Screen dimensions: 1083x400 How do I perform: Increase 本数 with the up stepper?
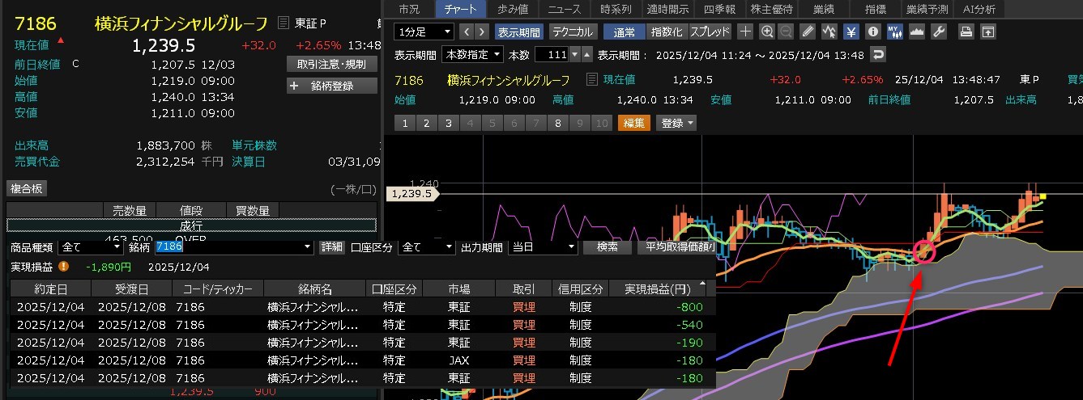[586, 54]
